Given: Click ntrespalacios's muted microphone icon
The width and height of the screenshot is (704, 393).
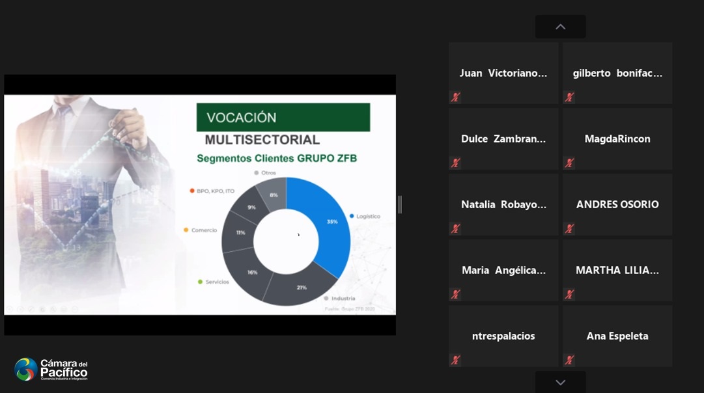Looking at the screenshot, I should (456, 360).
